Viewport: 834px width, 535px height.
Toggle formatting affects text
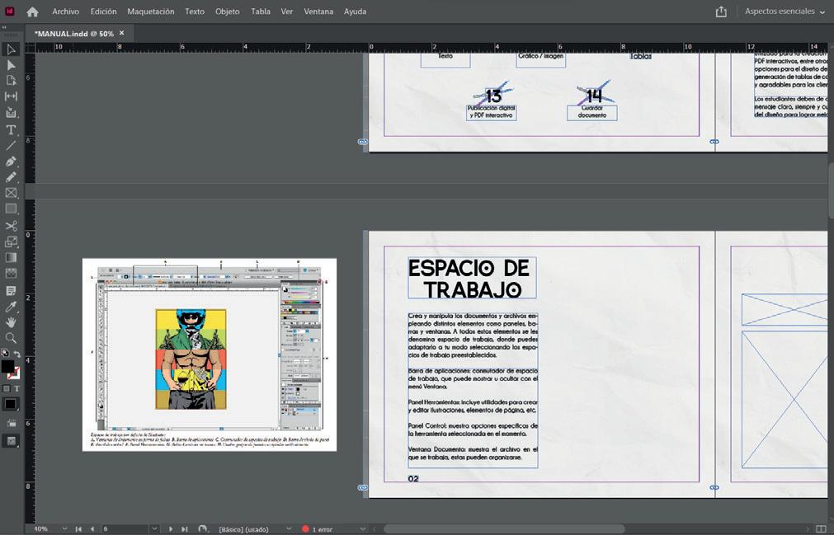pyautogui.click(x=16, y=389)
